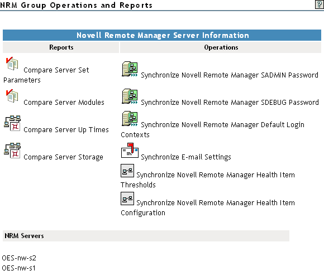Image resolution: width=324 pixels, height=271 pixels.
Task: Click the Synchronize Default Login Contexts icon
Action: 130,119
